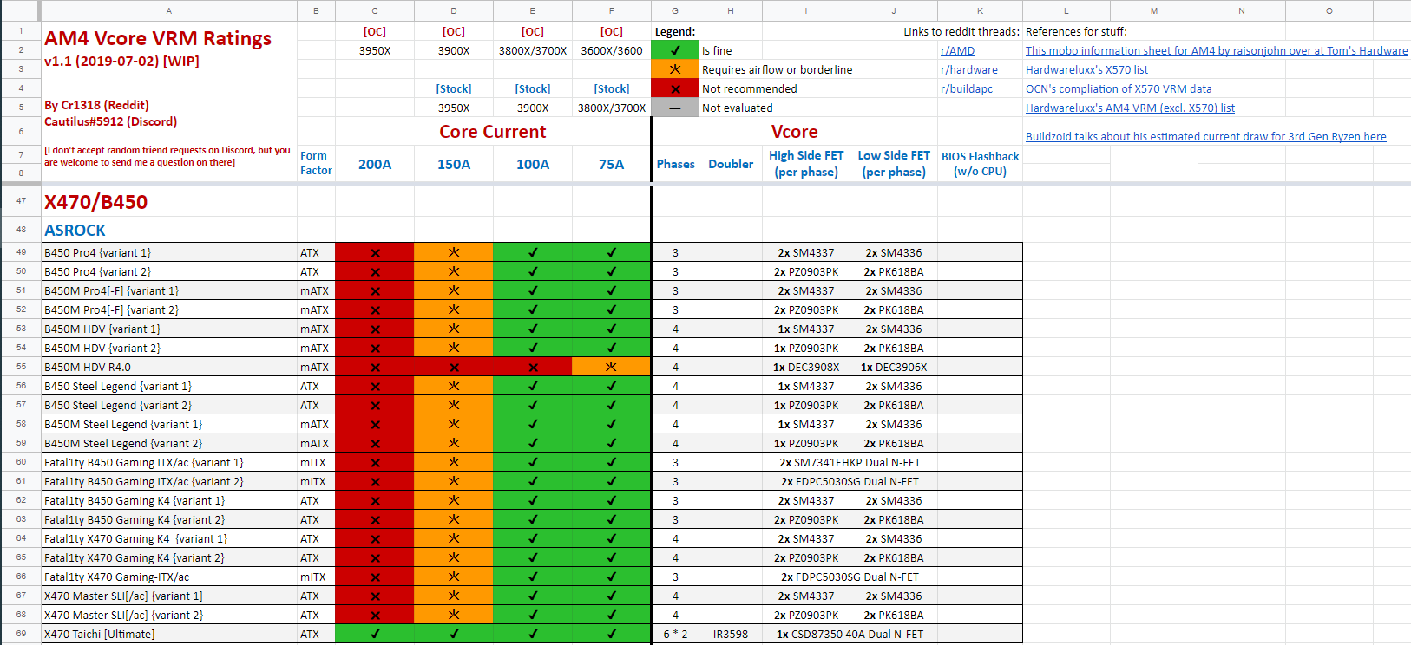The image size is (1411, 645).
Task: Click the grey dash legend cell
Action: (675, 107)
